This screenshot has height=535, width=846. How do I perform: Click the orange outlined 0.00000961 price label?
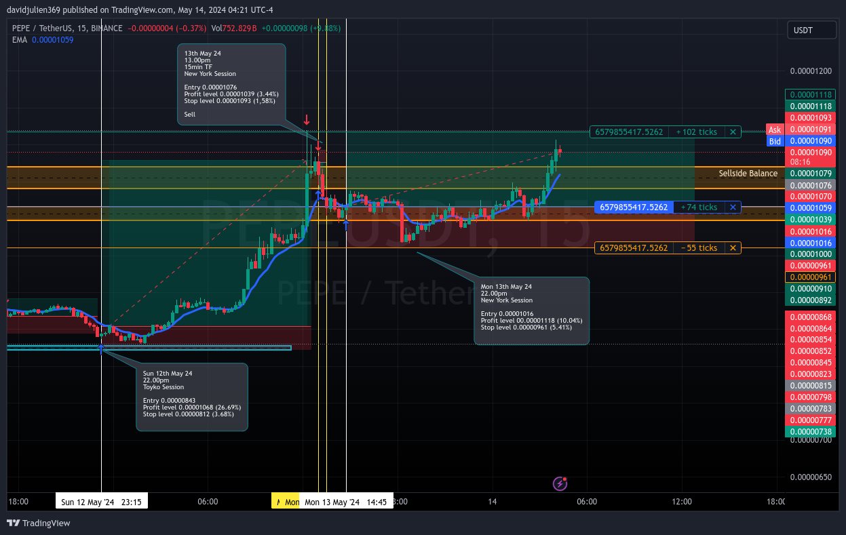(x=810, y=277)
